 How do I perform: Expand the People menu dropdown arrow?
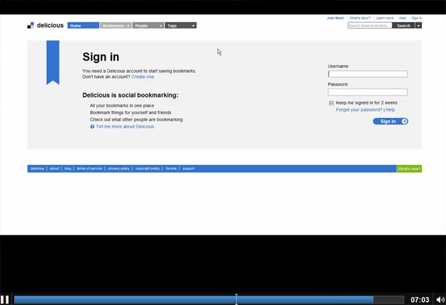[x=161, y=25]
